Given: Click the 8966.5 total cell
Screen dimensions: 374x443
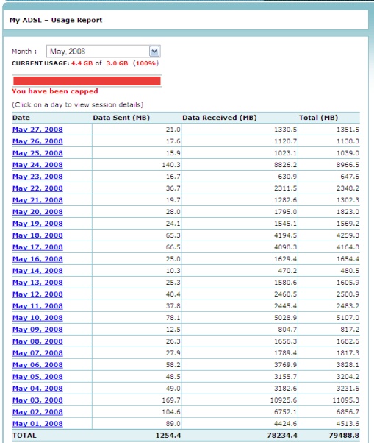Looking at the screenshot, I should [x=348, y=165].
